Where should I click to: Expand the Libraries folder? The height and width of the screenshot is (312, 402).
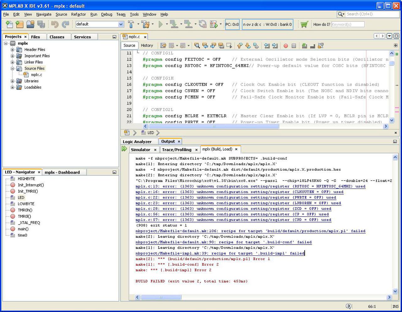[x=12, y=81]
